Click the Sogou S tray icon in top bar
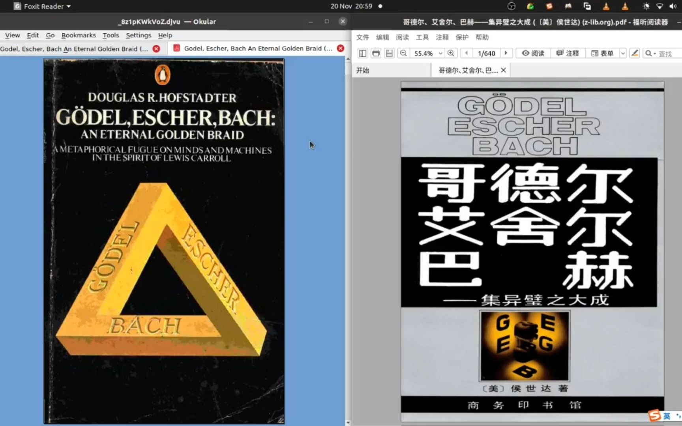Image resolution: width=682 pixels, height=426 pixels. coord(549,6)
